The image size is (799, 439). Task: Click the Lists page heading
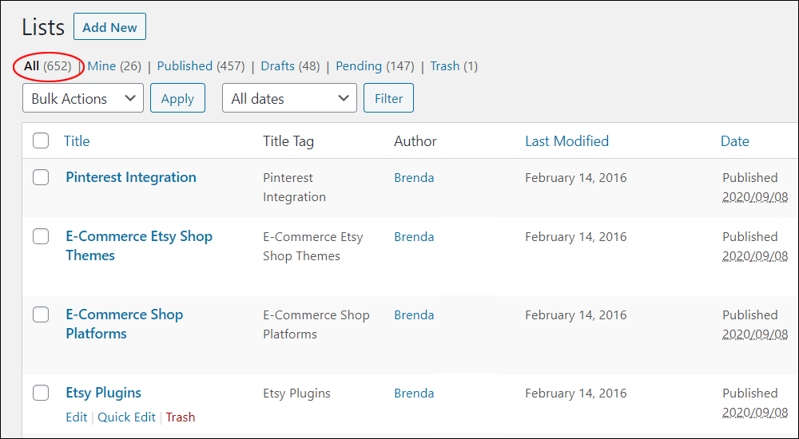tap(43, 27)
